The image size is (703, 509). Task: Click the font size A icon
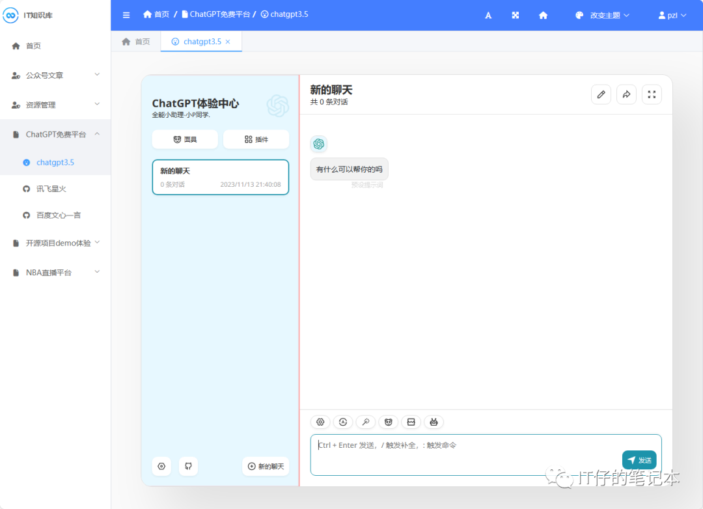488,15
